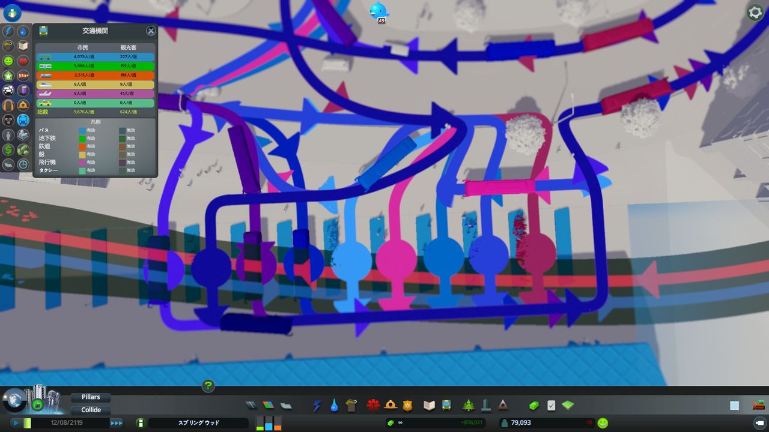The height and width of the screenshot is (432, 769).
Task: Close the transport info panel
Action: pos(151,31)
